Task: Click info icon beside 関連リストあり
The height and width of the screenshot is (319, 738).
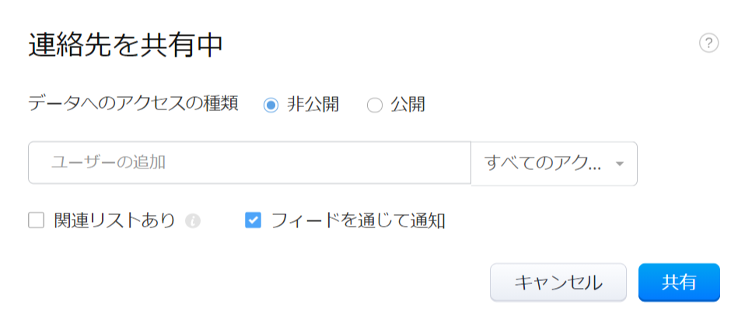Action: pyautogui.click(x=193, y=221)
